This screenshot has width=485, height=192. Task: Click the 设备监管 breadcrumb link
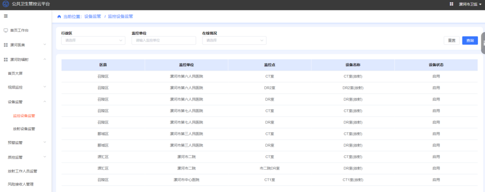93,17
